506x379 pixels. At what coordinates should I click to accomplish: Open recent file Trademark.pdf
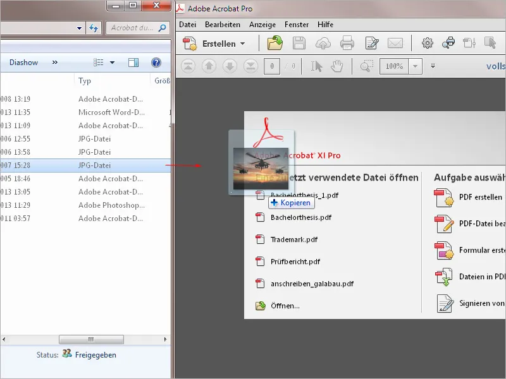pyautogui.click(x=294, y=240)
